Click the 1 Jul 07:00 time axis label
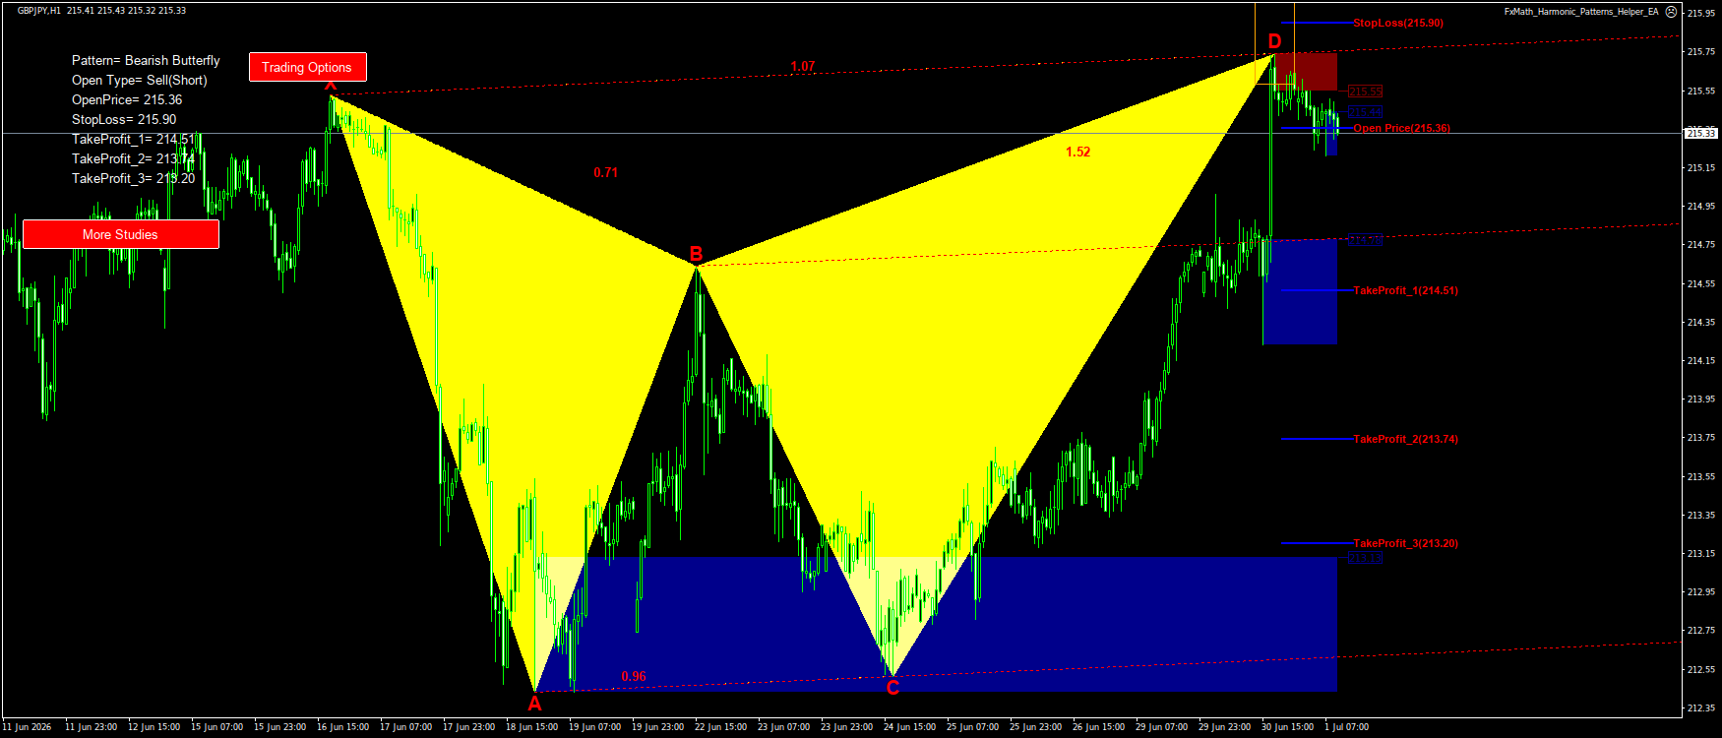The image size is (1722, 738). (x=1347, y=727)
